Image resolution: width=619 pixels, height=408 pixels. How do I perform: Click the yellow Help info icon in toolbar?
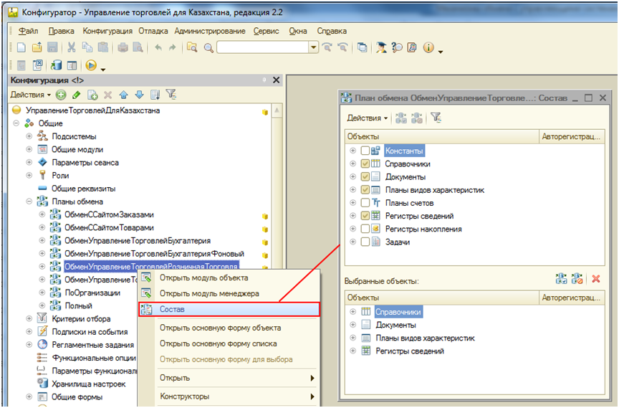(x=429, y=48)
